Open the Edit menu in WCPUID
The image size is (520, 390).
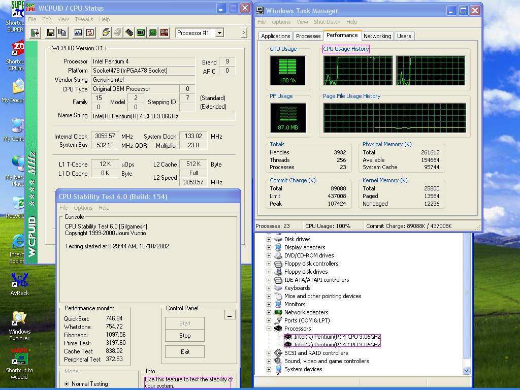click(x=46, y=19)
